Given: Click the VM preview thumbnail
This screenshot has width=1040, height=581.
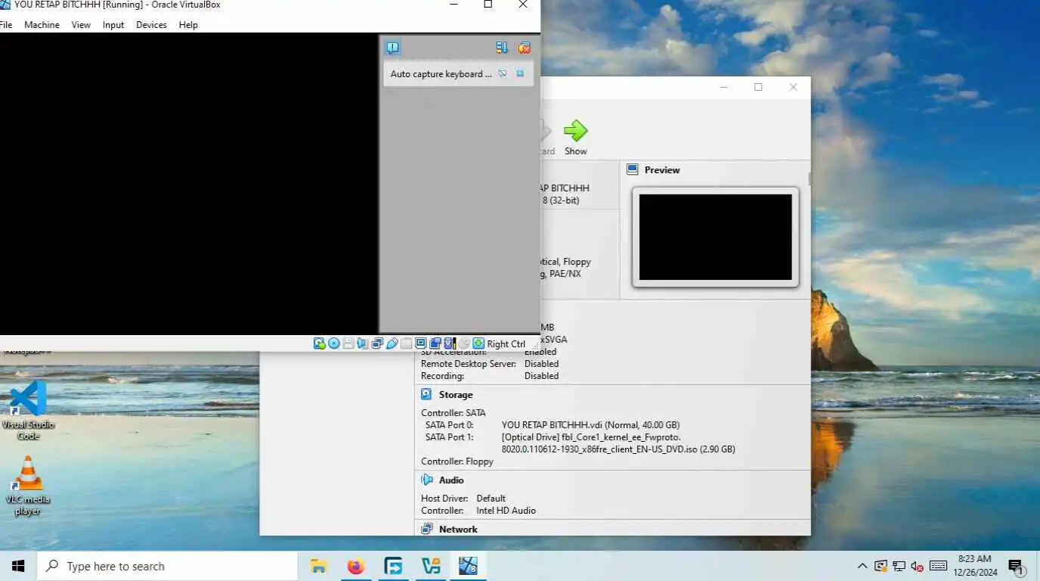Looking at the screenshot, I should tap(715, 237).
